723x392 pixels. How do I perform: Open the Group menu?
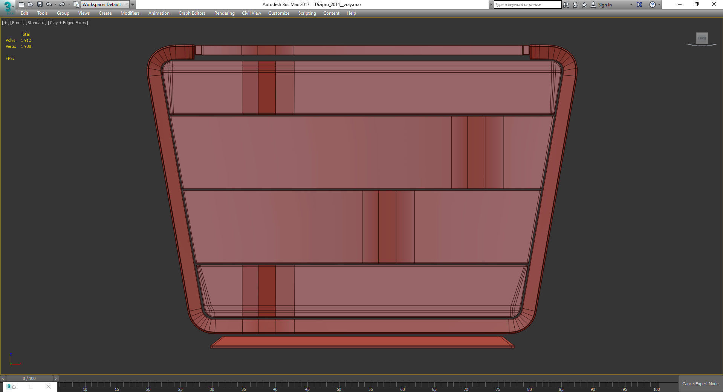pos(63,13)
